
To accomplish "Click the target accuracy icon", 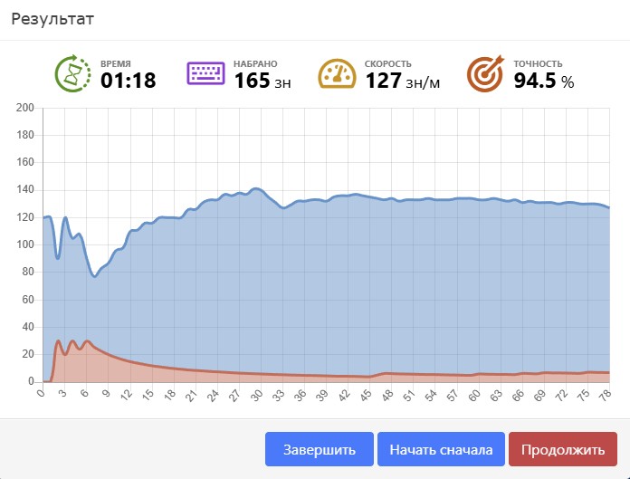I will (484, 73).
